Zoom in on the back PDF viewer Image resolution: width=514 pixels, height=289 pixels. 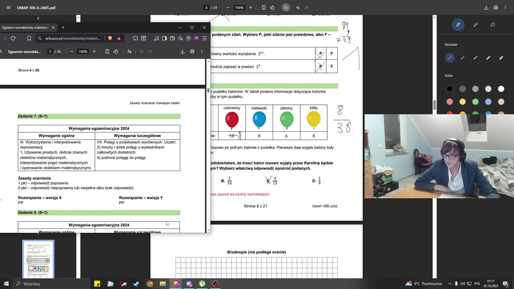pos(251,8)
